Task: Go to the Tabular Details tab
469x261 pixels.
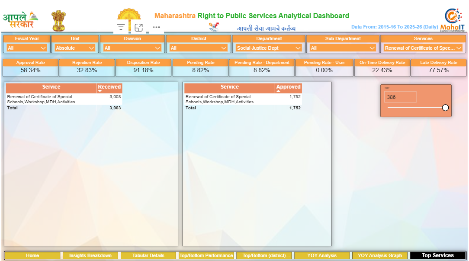Action: point(148,255)
